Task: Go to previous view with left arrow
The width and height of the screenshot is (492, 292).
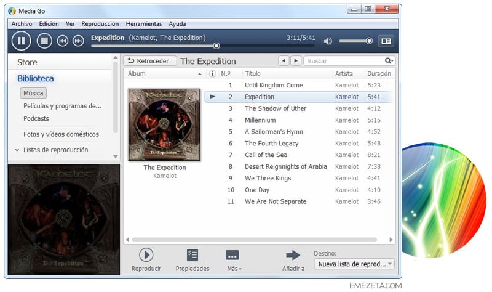Action: (x=284, y=60)
